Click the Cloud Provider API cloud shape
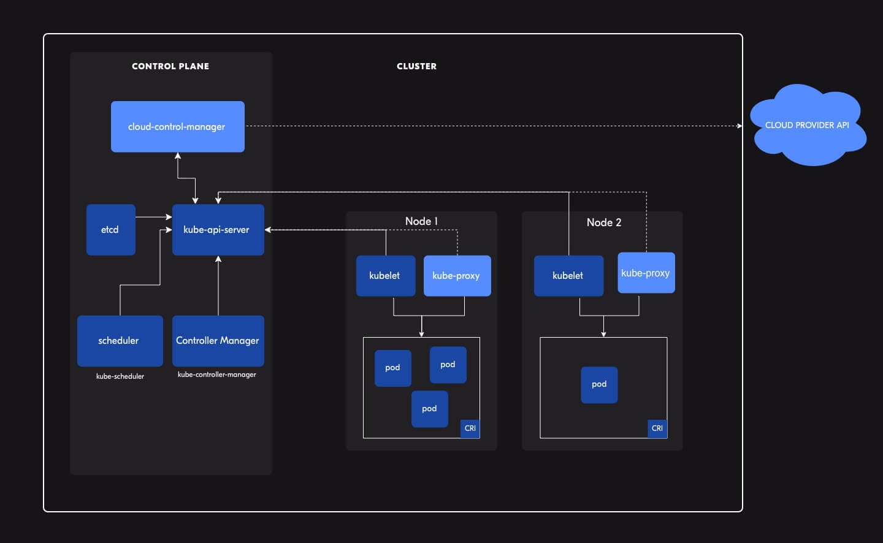Screen dimensions: 883x543 tap(807, 125)
